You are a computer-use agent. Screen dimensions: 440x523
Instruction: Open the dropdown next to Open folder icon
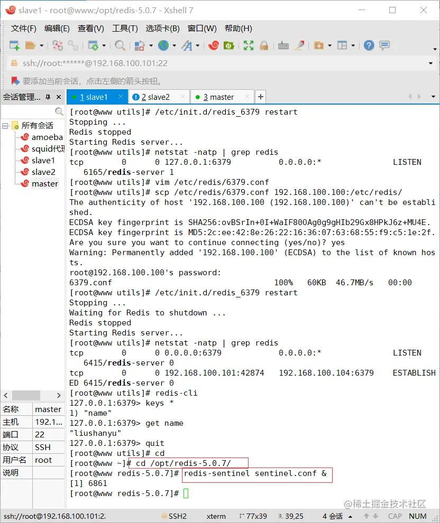(41, 45)
